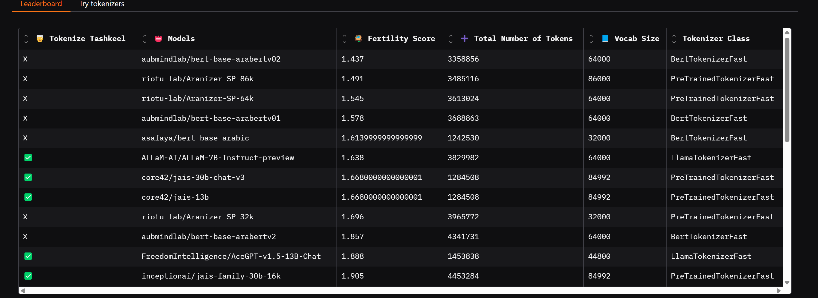Click total tokens value 3829982
Screen dimensions: 818x298
pyautogui.click(x=463, y=158)
